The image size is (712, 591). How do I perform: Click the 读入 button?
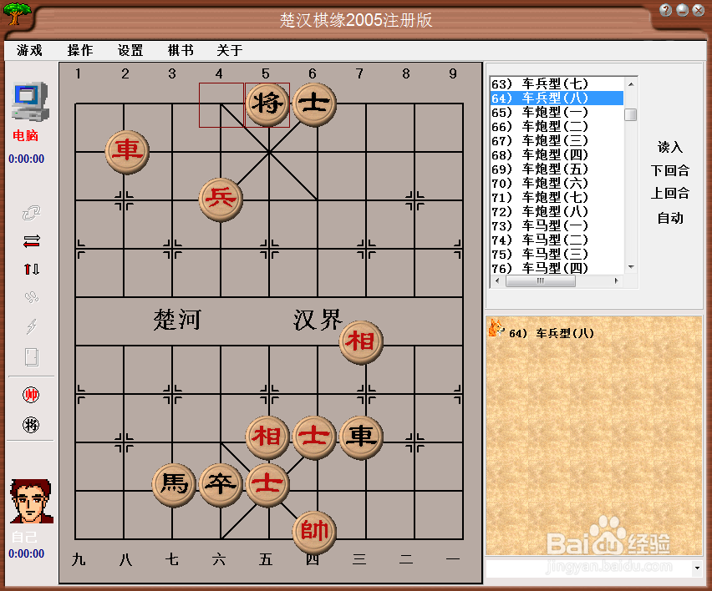point(670,147)
